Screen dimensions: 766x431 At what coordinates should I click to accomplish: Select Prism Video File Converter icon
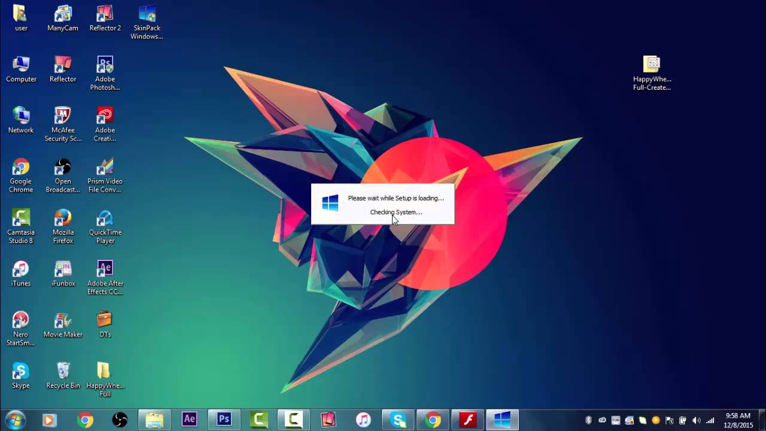[x=105, y=176]
